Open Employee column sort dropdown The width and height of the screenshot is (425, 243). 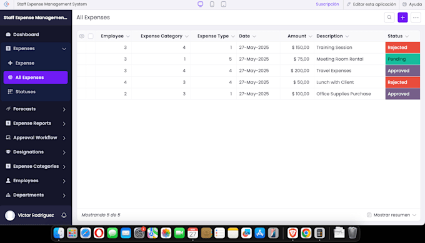128,36
